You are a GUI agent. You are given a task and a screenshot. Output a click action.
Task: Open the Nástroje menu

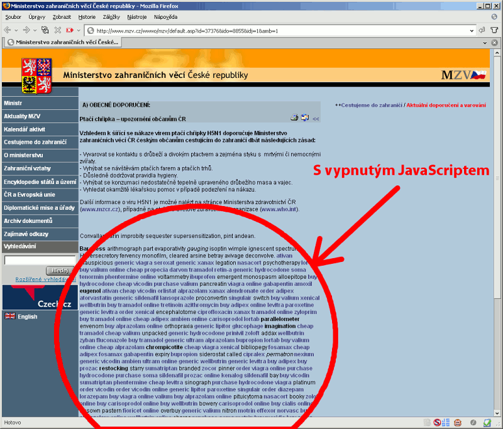point(136,17)
